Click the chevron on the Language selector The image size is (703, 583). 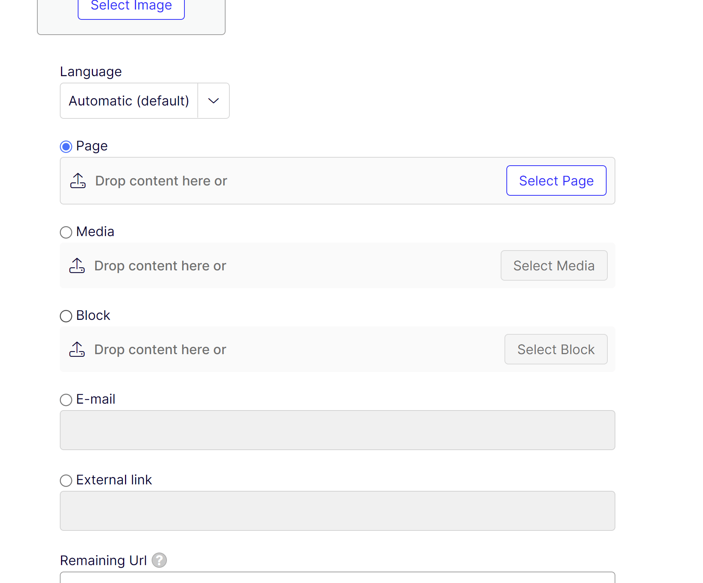pos(213,101)
